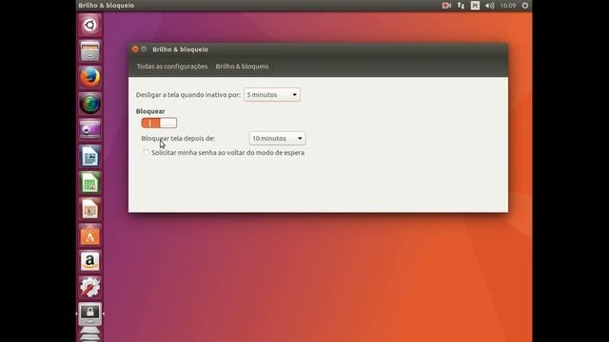Select the Brightness & Lock launcher icon
Screen dimensions: 609x342
[89, 313]
